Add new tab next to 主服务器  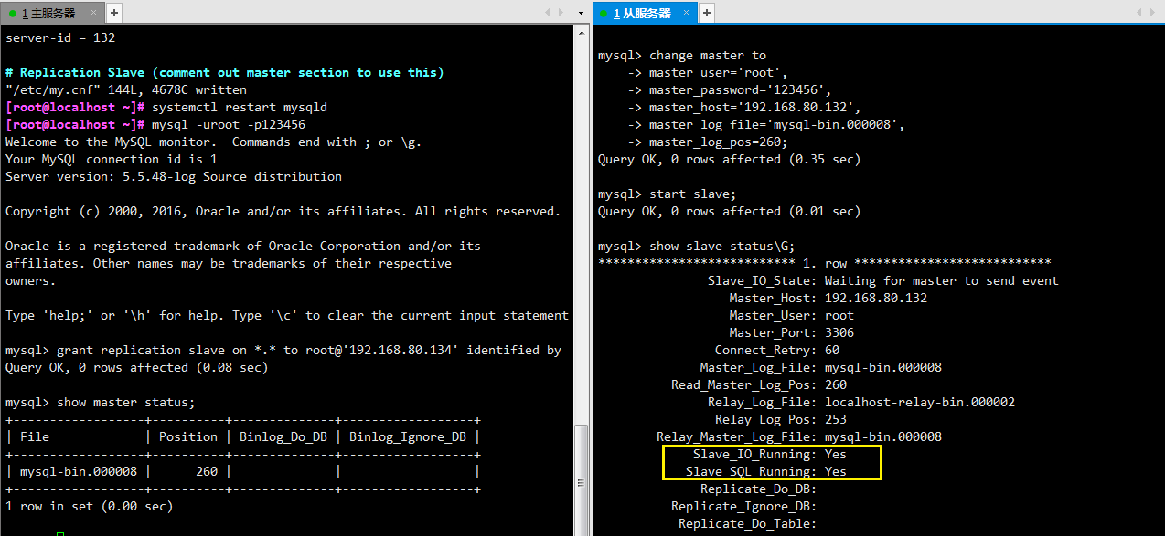click(x=113, y=13)
